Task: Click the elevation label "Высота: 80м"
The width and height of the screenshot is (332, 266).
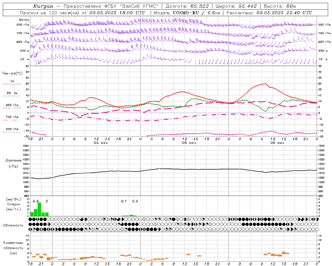Action: [x=280, y=6]
